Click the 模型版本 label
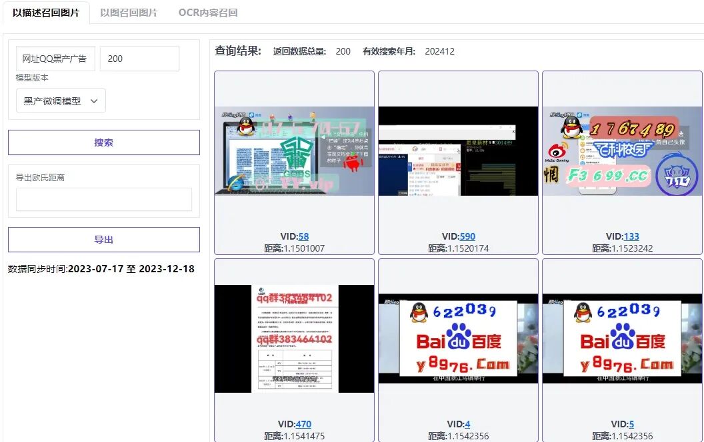The image size is (704, 442). coord(32,78)
